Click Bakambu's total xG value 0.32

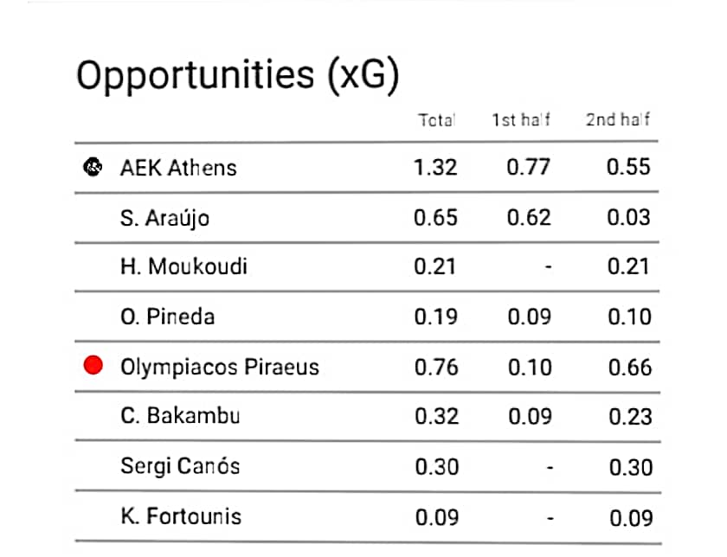pos(437,416)
